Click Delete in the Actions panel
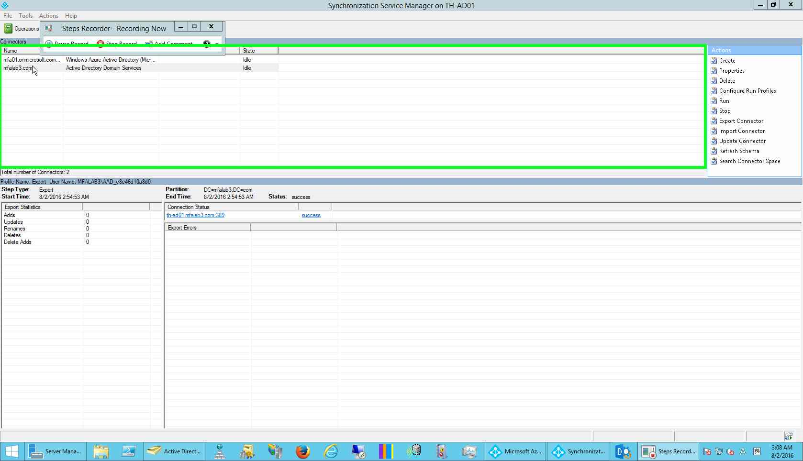Screen dimensions: 803x461 pos(727,81)
